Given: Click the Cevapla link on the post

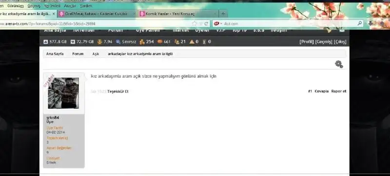Looking at the screenshot, I should click(322, 91).
